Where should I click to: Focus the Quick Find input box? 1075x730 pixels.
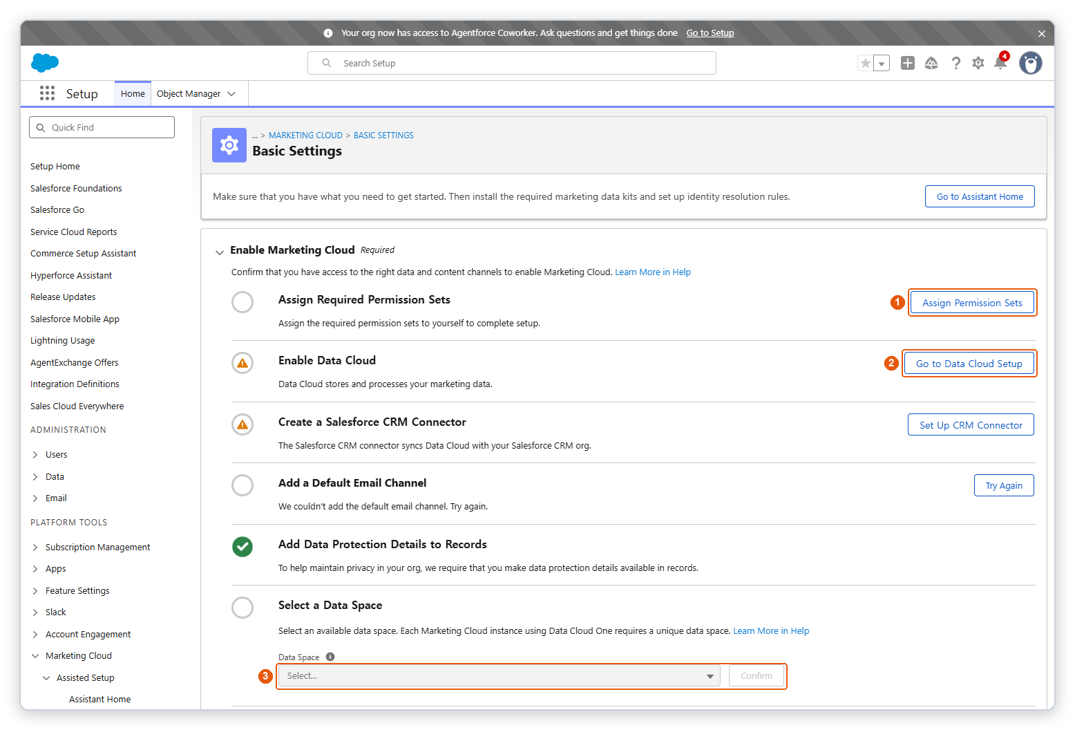(x=102, y=128)
